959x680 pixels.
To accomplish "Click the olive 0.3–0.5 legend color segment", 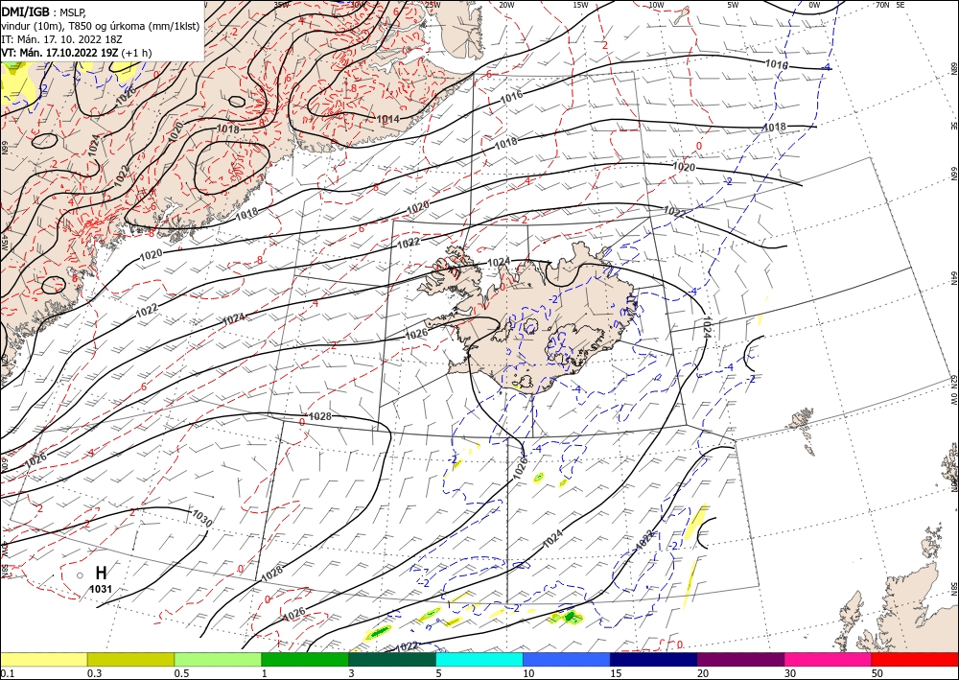I will 130,659.
